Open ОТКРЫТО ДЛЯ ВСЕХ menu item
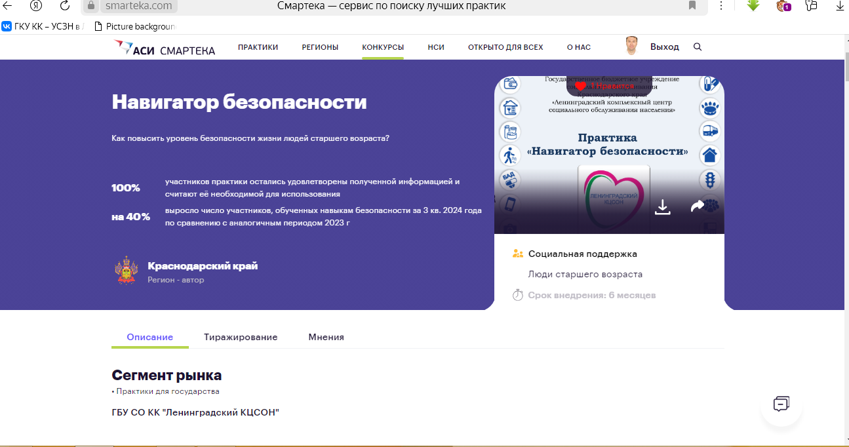 pyautogui.click(x=505, y=47)
